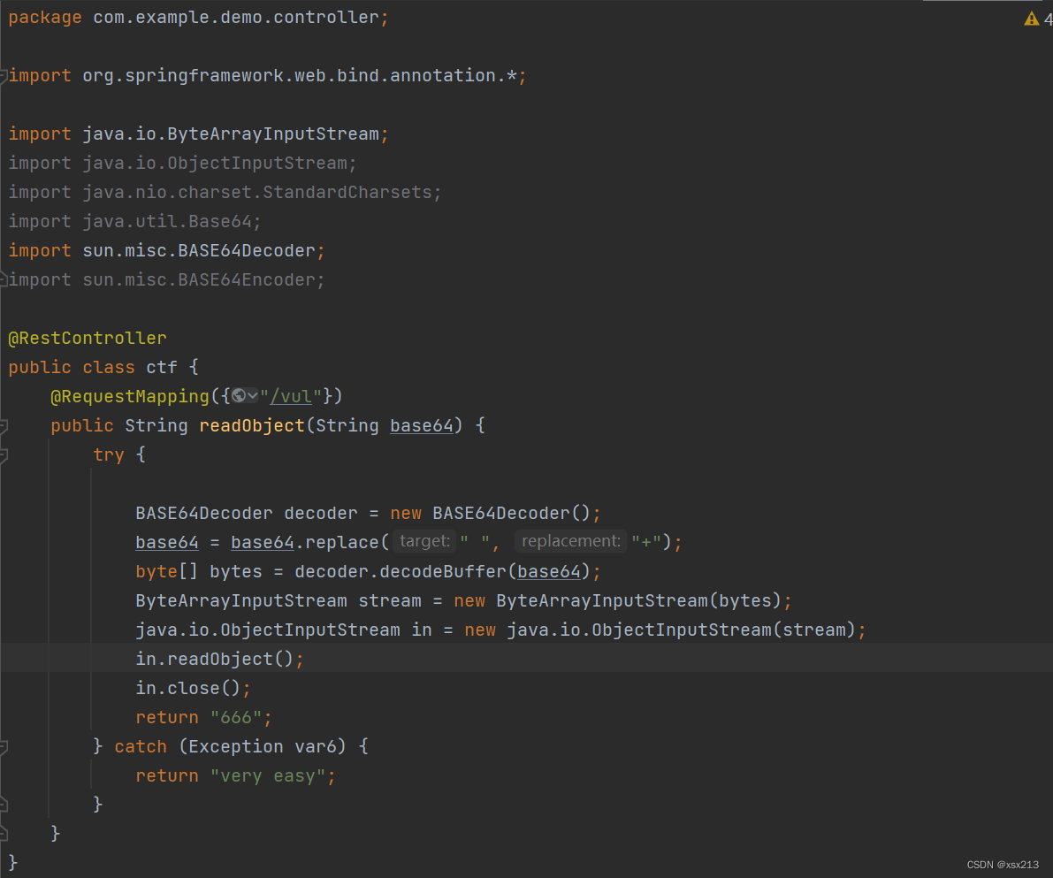The width and height of the screenshot is (1053, 878).
Task: Click the highlighted in.readObject() line
Action: (x=217, y=658)
